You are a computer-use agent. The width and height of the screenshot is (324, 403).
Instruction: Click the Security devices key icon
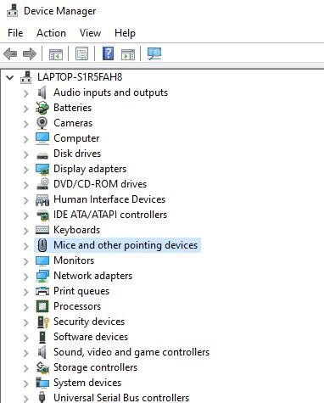(43, 322)
